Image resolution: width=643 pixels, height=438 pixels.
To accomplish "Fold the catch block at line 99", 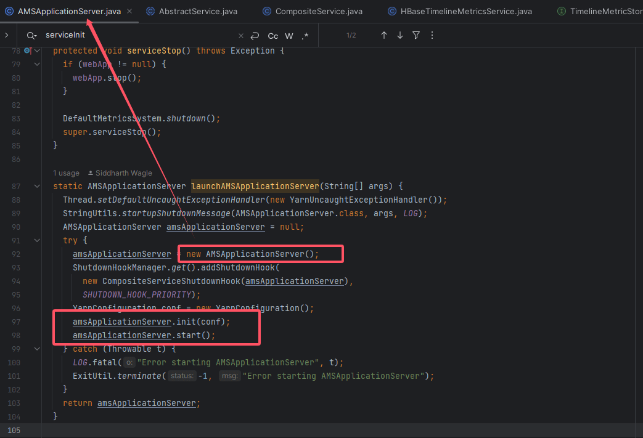I will click(x=37, y=349).
